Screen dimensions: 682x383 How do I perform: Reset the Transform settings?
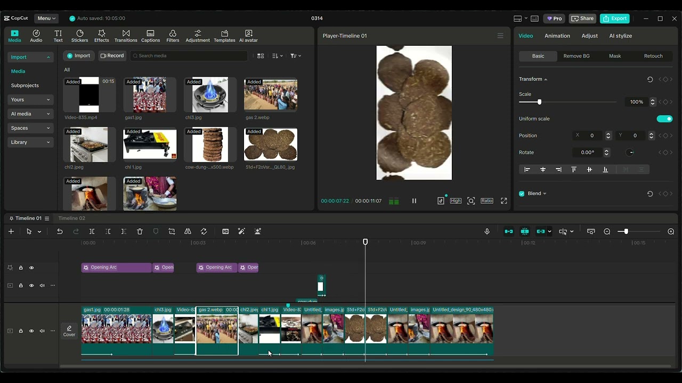(x=650, y=79)
